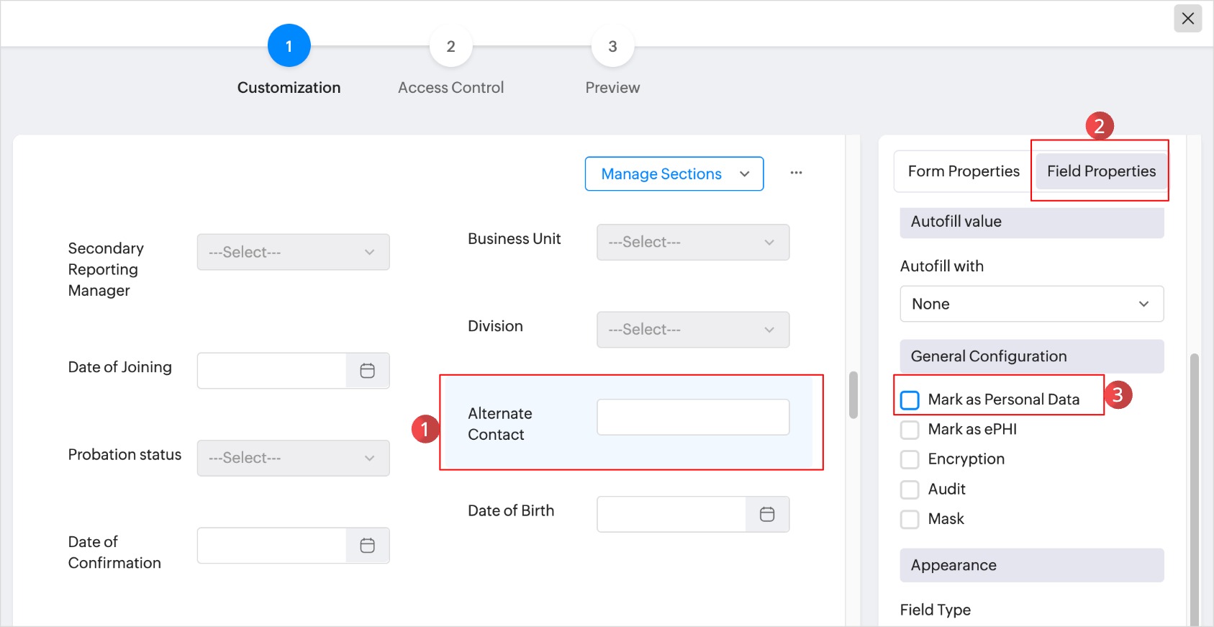This screenshot has width=1214, height=627.
Task: Expand the Autofill with dropdown
Action: coord(1031,304)
